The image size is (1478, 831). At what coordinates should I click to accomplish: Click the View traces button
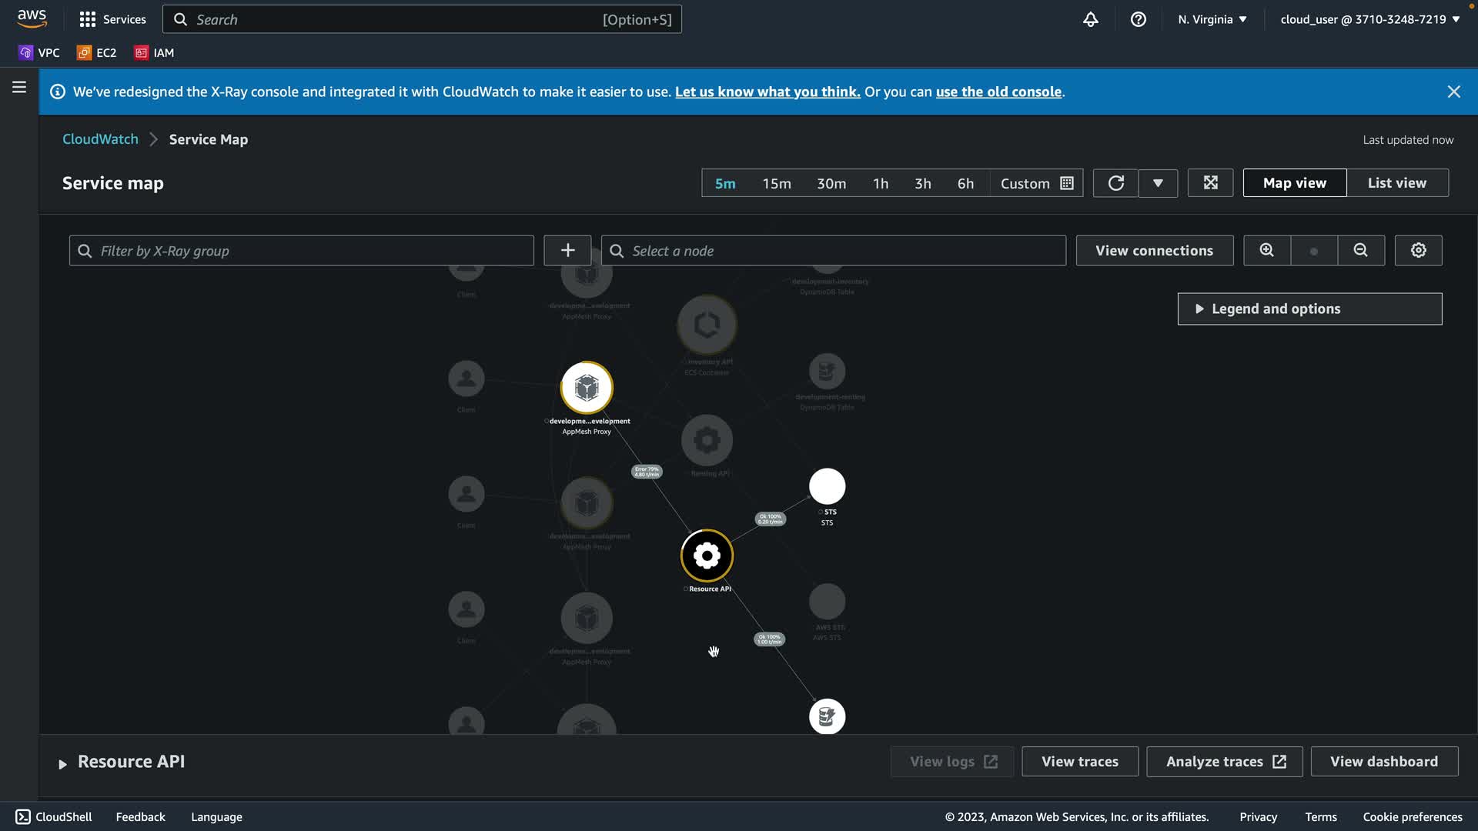pos(1079,762)
